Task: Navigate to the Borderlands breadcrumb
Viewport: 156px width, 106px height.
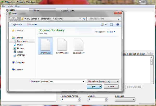Action: [46, 19]
